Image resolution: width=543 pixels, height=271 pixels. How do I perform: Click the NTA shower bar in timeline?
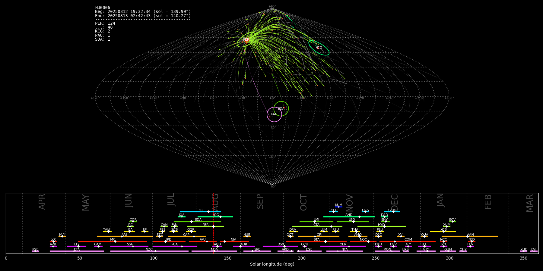click(345, 251)
